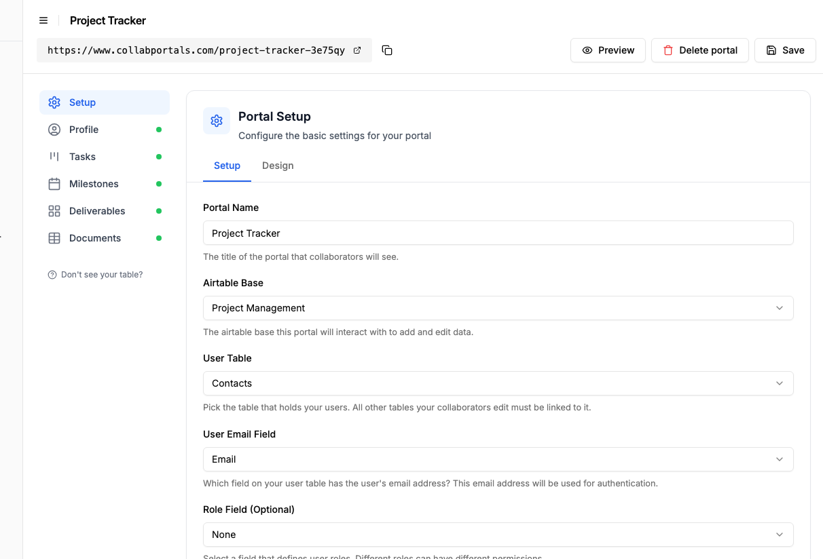823x559 pixels.
Task: Click green status dot next to Profile
Action: (x=159, y=130)
